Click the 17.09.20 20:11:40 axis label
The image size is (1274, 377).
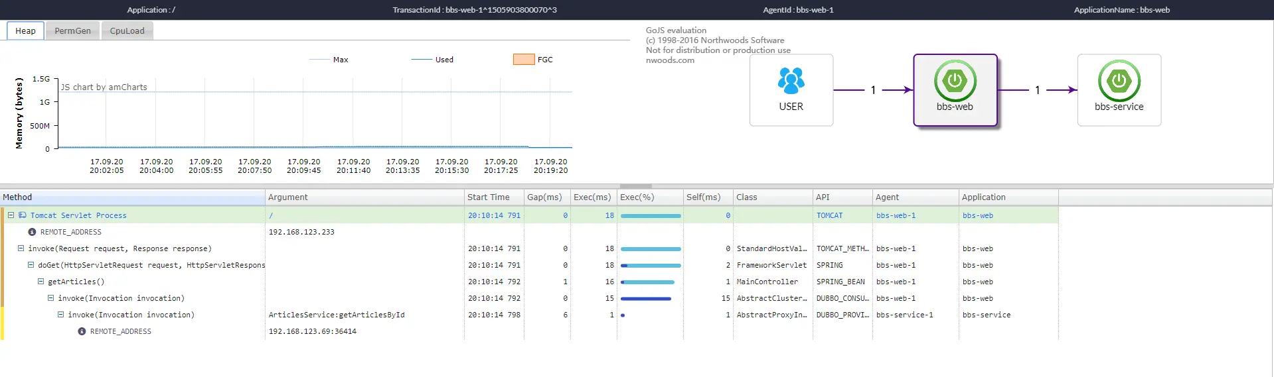click(x=353, y=166)
